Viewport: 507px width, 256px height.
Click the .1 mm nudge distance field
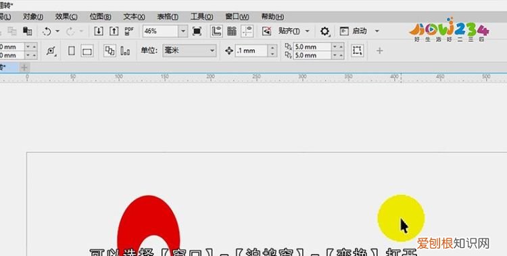[x=252, y=51]
